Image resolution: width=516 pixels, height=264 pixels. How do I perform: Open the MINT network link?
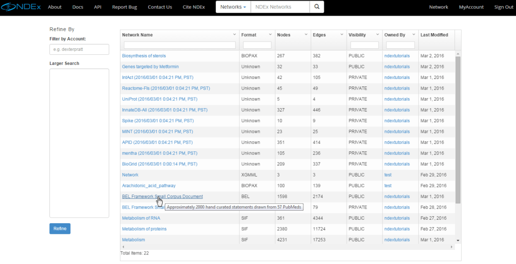pyautogui.click(x=158, y=132)
